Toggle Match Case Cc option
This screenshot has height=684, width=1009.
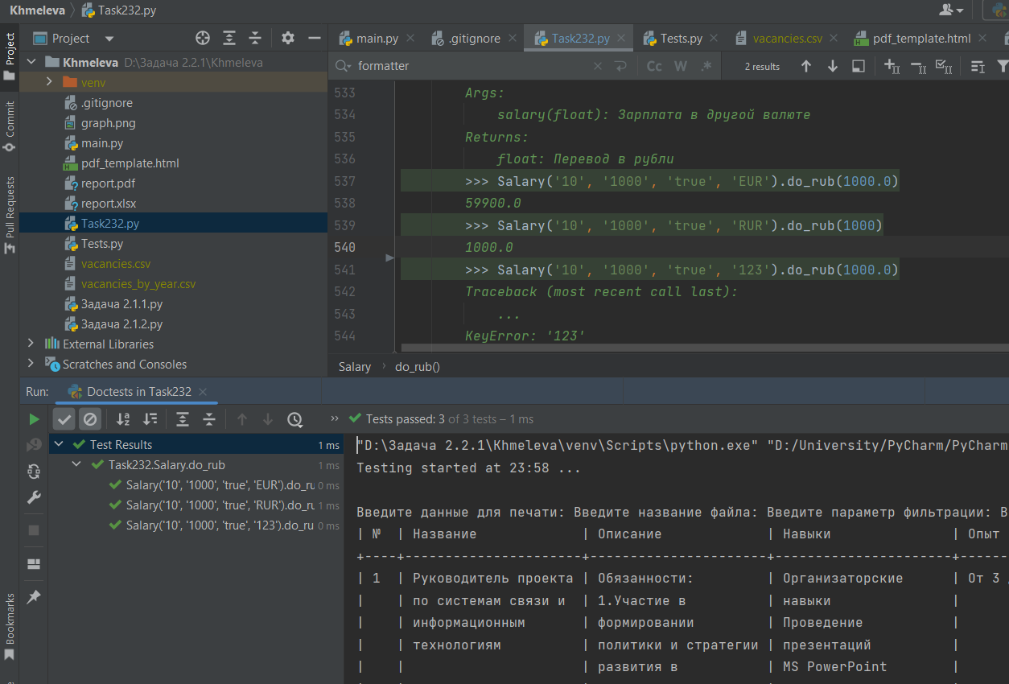654,66
